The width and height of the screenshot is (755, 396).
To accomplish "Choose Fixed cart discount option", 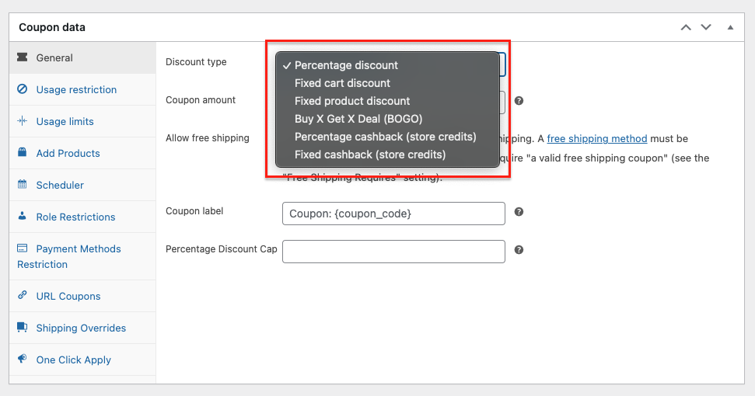I will tap(388, 83).
